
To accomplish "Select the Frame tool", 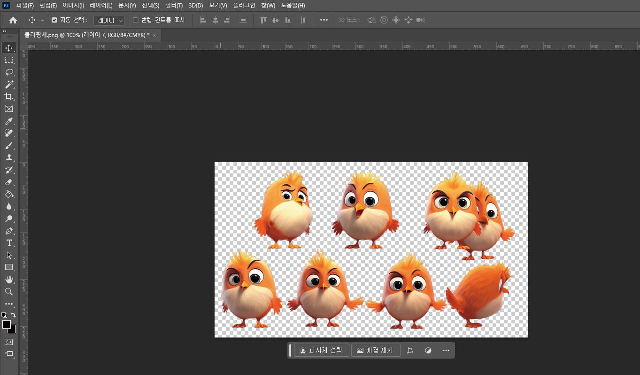I will tap(9, 109).
